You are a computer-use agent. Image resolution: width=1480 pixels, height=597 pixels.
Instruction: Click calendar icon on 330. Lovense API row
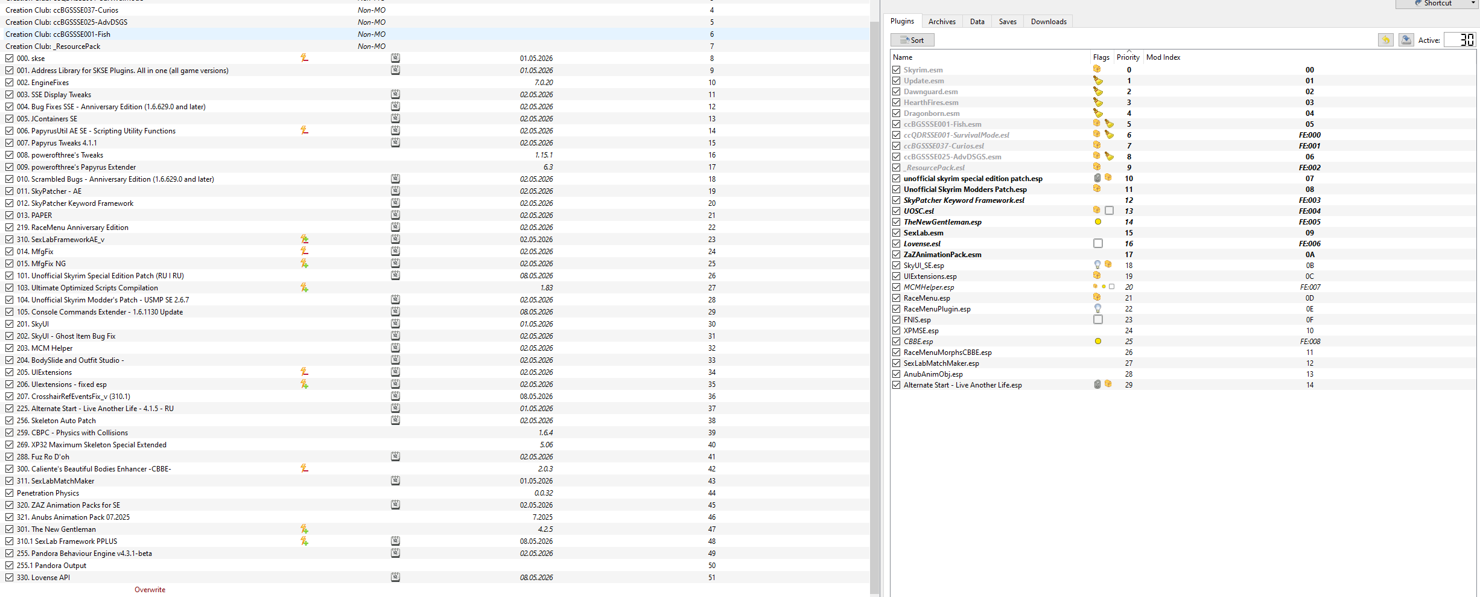point(395,577)
